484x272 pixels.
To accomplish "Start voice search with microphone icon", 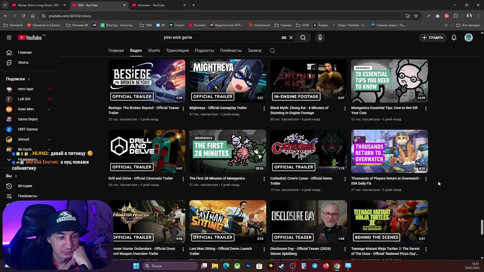I will [320, 37].
